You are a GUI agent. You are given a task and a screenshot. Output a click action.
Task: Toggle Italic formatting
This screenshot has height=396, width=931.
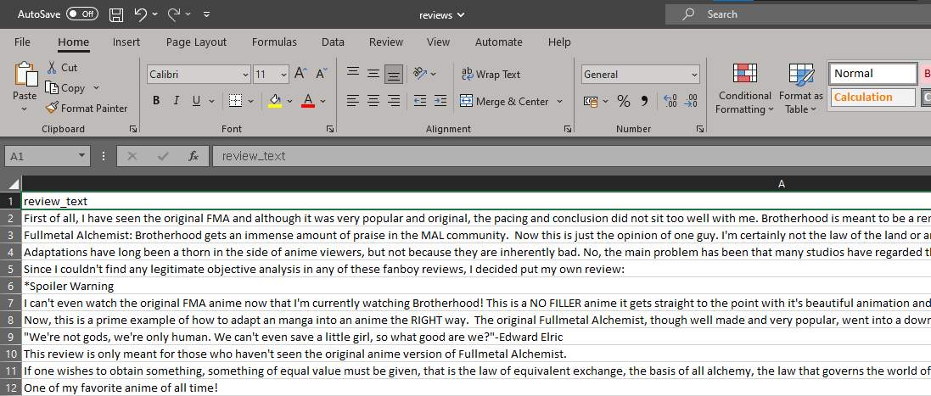(177, 101)
